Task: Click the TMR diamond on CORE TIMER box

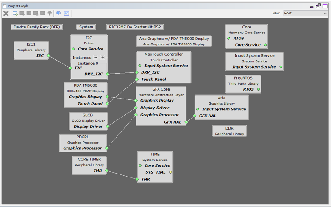Action: point(107,171)
